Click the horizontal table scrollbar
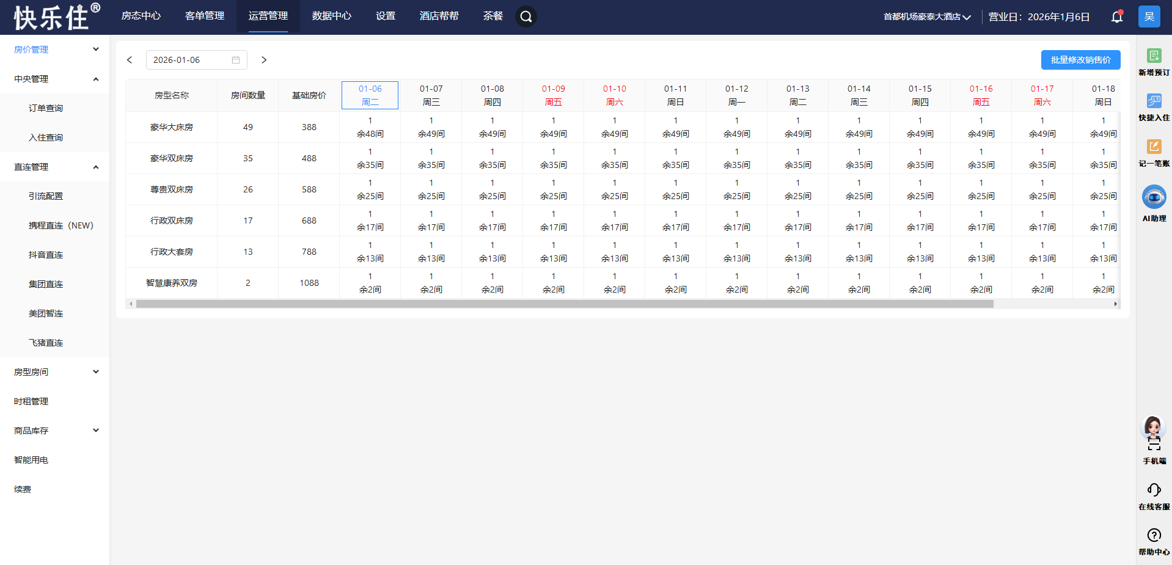Screen dimensions: 1172x565 (565, 304)
